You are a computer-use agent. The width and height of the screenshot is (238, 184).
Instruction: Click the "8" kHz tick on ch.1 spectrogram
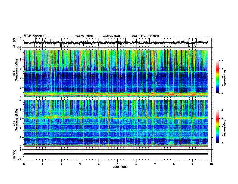coord(21,60)
